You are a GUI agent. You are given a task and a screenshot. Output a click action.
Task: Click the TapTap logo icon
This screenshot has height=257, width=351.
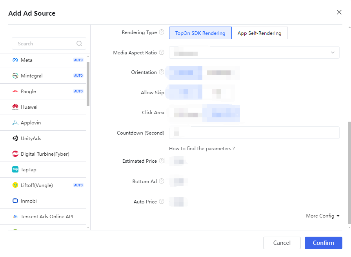[x=15, y=170]
